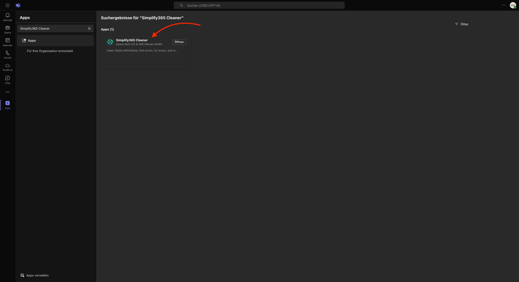Open Apps verwalten at the bottom
519x282 pixels.
coord(34,275)
